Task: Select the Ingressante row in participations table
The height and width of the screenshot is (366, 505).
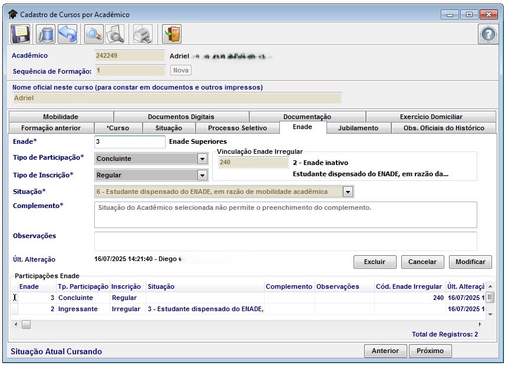Action: 78,309
